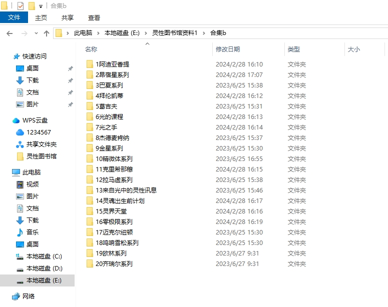Click the folder icon of 12拉马虚系列

click(90, 179)
